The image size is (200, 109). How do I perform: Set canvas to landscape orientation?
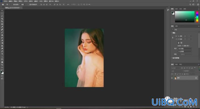[x=181, y=43]
